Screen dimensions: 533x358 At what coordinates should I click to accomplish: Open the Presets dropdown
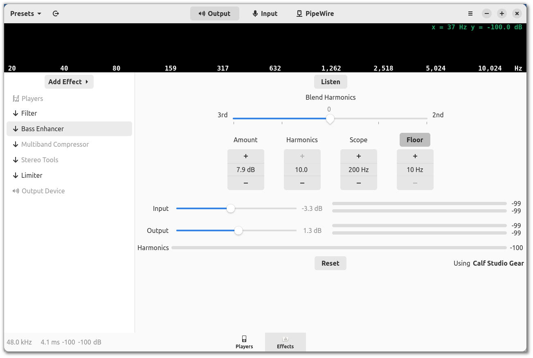(26, 13)
